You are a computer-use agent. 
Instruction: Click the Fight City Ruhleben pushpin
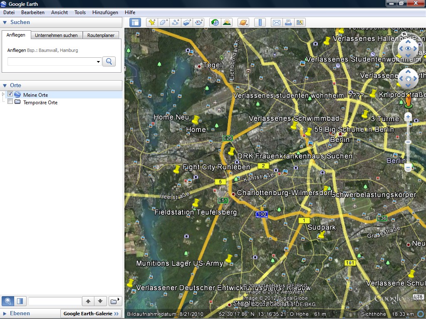(x=177, y=169)
